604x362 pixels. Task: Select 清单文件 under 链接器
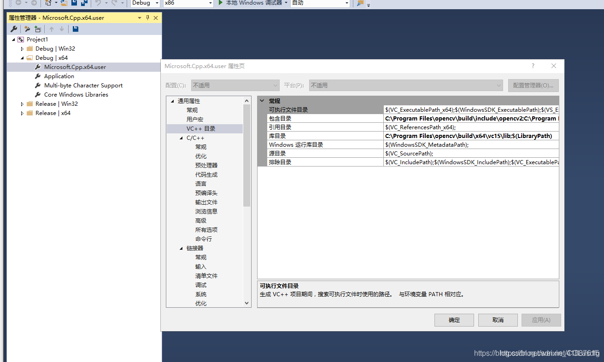point(206,276)
